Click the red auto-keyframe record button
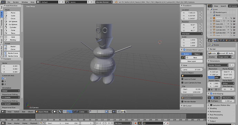 136,123
